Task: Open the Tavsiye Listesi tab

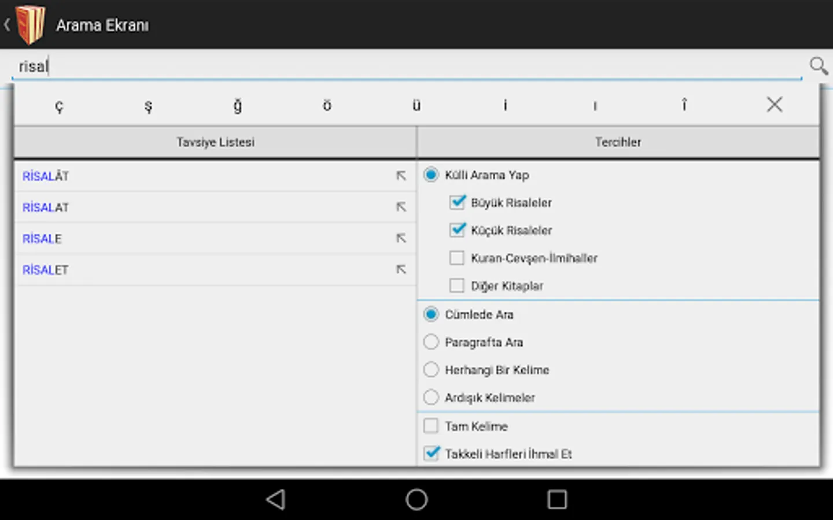Action: (x=215, y=142)
